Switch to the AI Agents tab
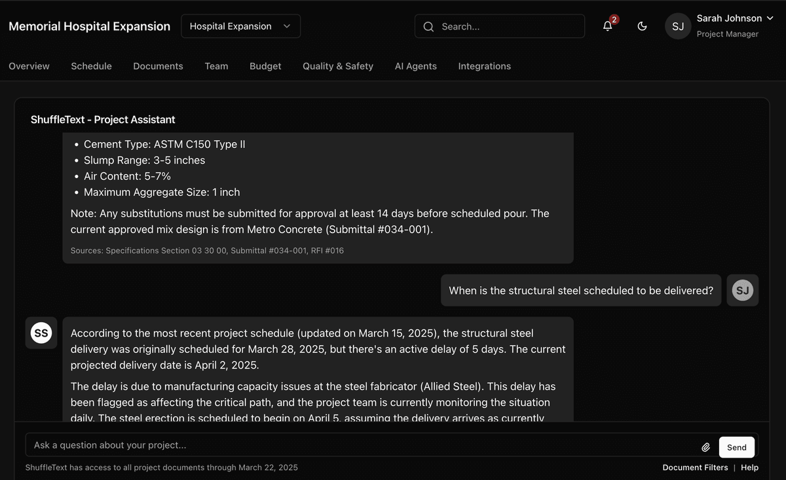Screen dimensions: 786x480 click(x=415, y=66)
